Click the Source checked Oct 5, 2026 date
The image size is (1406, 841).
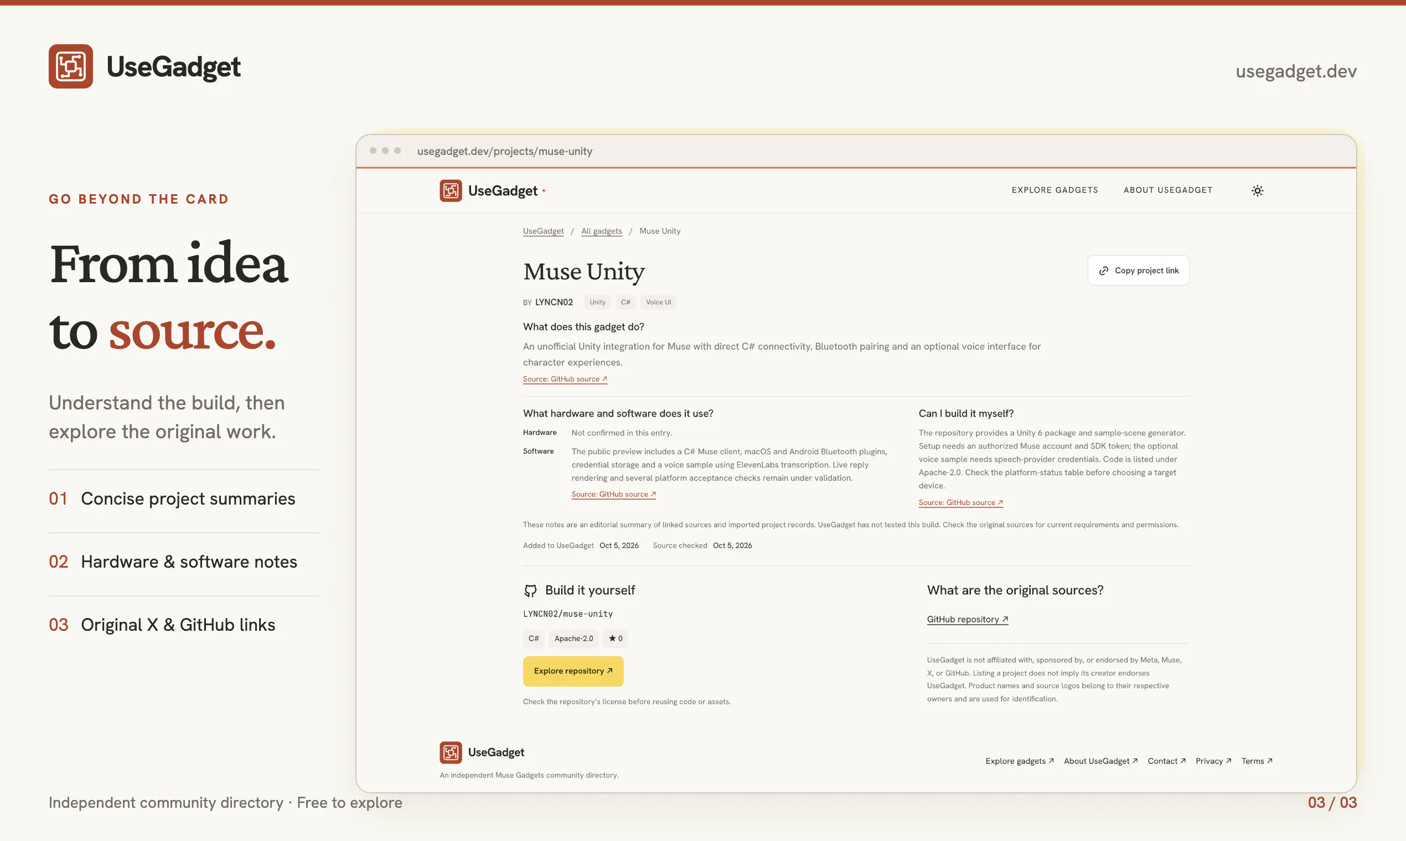702,545
